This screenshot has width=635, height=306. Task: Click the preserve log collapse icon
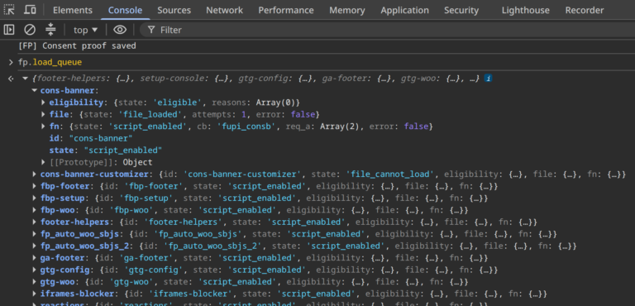50,30
